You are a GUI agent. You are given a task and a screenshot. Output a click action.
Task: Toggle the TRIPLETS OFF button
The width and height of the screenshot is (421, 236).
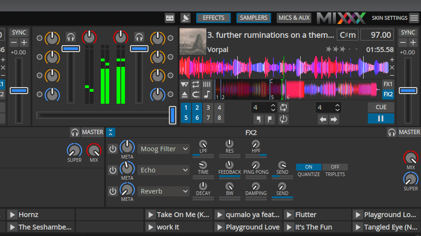coord(335,167)
